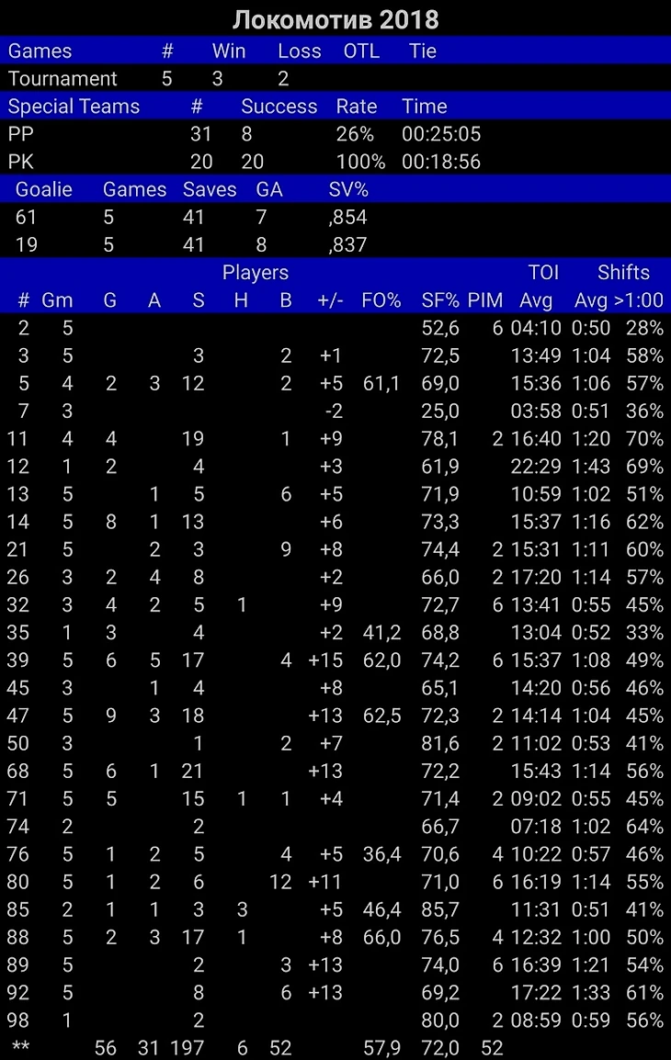Screen dimensions: 671x1060
Task: Select player number 47 row
Action: pos(335,716)
